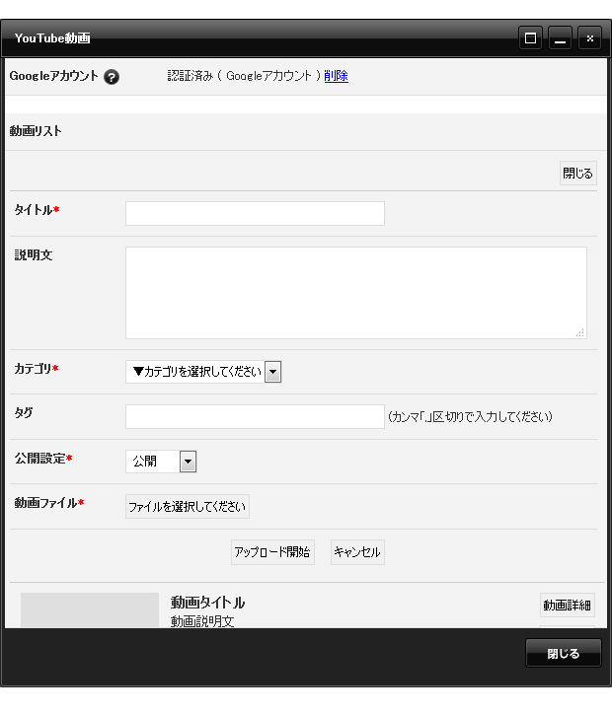Focus the タグ input field
Screen dimensions: 612x715
click(x=255, y=416)
